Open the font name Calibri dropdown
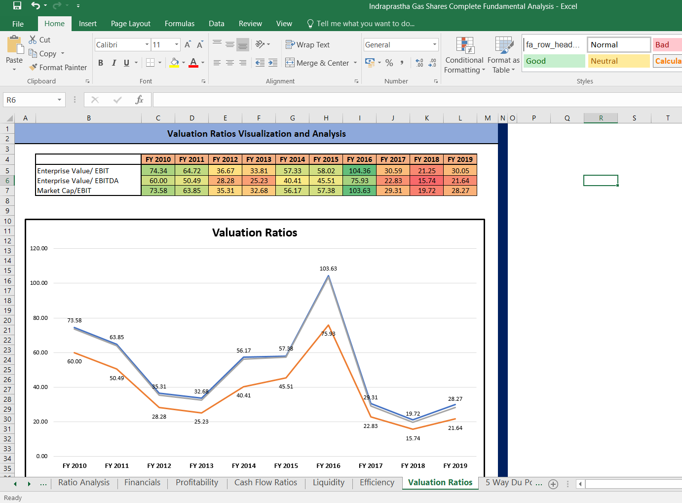Screen dimensions: 682x503 pyautogui.click(x=147, y=45)
